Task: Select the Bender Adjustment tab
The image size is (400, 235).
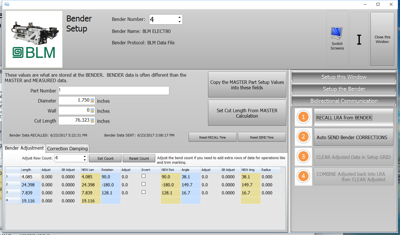Action: [24, 148]
